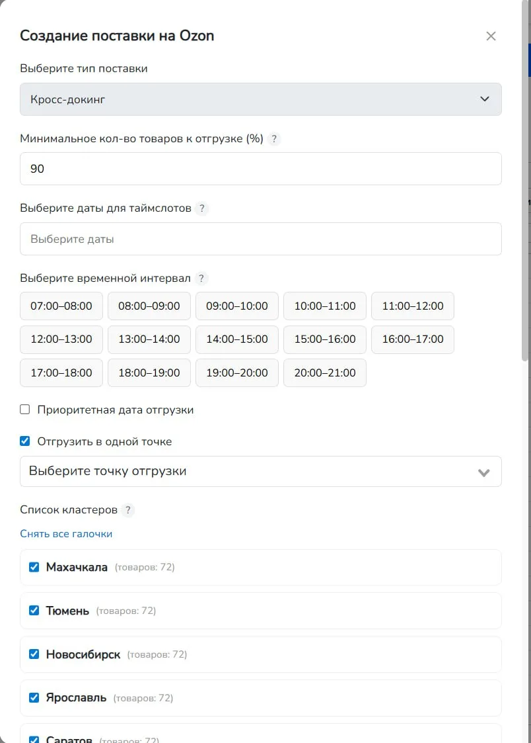Select the 16:00–17:00 time slot
Image resolution: width=531 pixels, height=743 pixels.
point(413,339)
